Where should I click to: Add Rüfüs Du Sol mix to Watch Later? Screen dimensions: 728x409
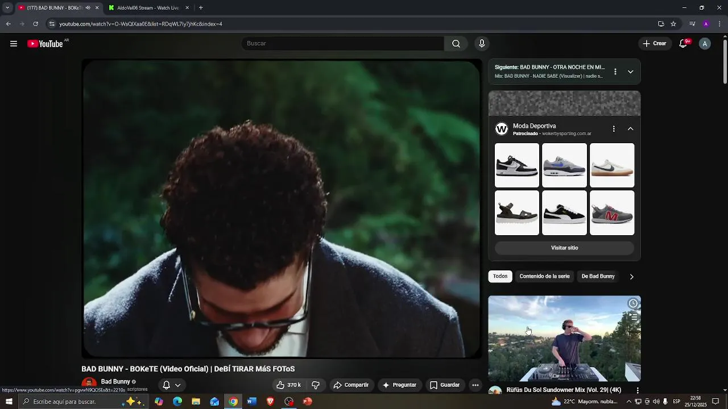[x=633, y=303]
